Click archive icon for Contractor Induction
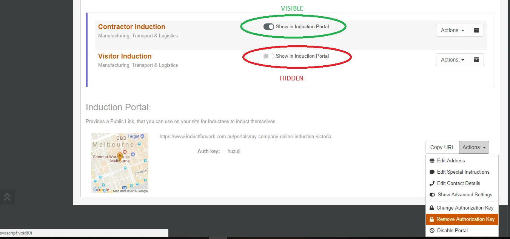510x239 pixels. 476,30
